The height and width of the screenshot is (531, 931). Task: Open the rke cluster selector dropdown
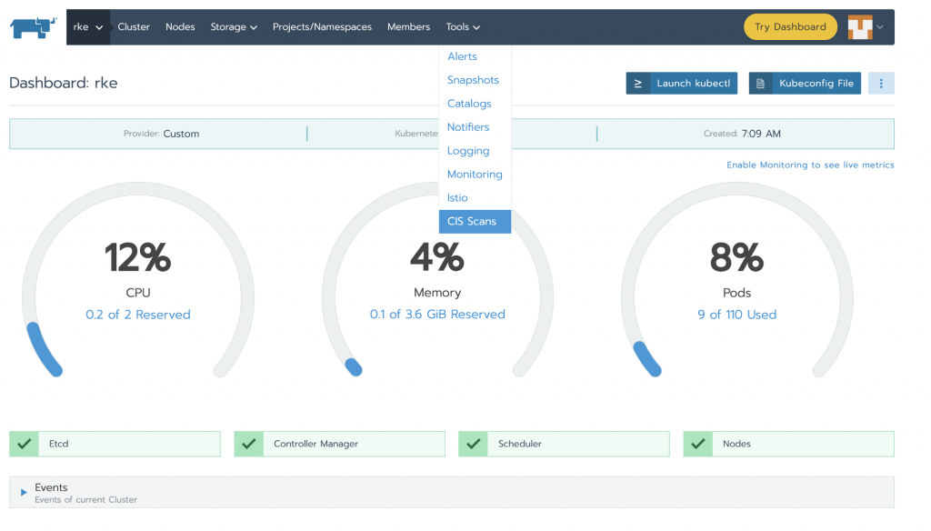[x=88, y=27]
